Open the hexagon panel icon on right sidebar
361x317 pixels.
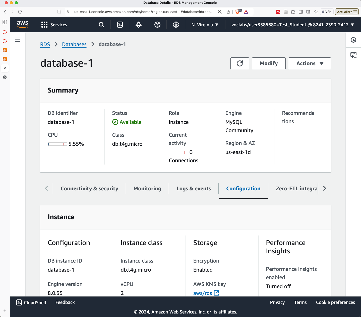(353, 40)
